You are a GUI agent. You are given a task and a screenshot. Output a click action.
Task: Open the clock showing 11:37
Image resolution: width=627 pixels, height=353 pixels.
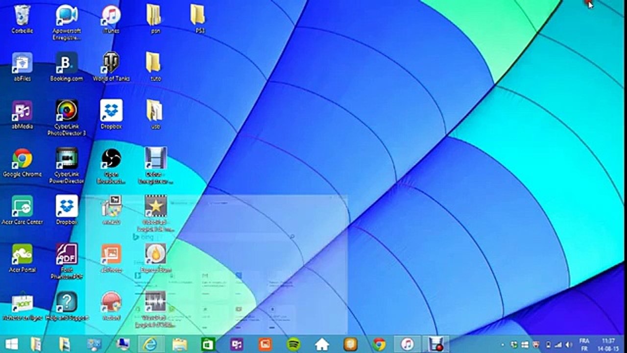click(609, 344)
